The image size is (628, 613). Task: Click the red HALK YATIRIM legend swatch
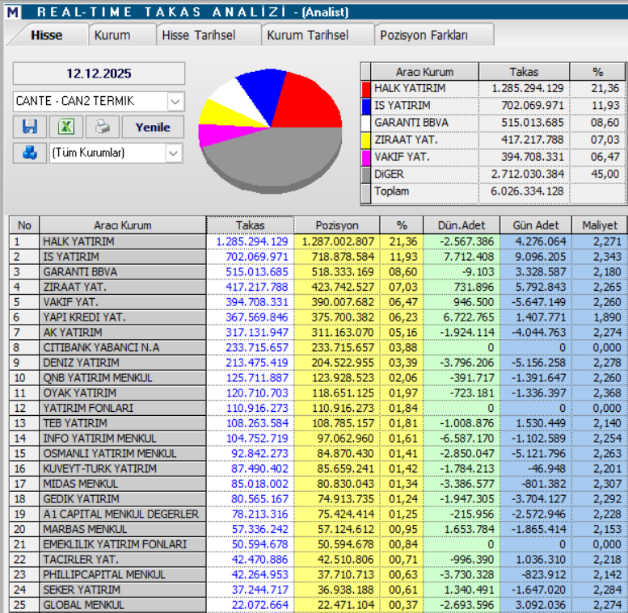pyautogui.click(x=366, y=89)
